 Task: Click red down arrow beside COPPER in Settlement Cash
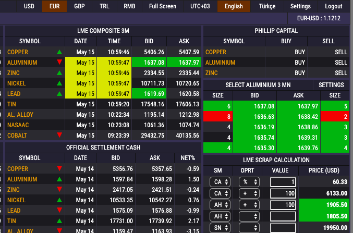[x=59, y=168]
